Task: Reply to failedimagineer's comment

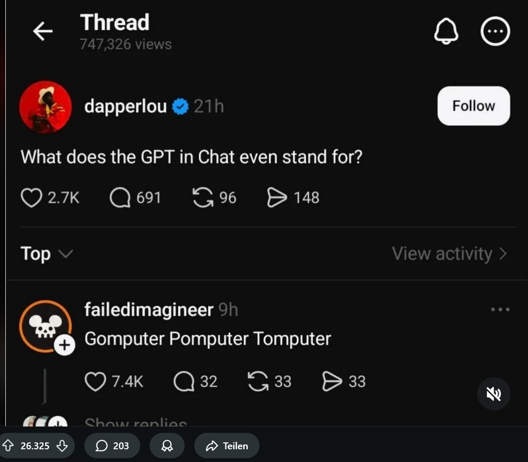Action: (x=184, y=381)
